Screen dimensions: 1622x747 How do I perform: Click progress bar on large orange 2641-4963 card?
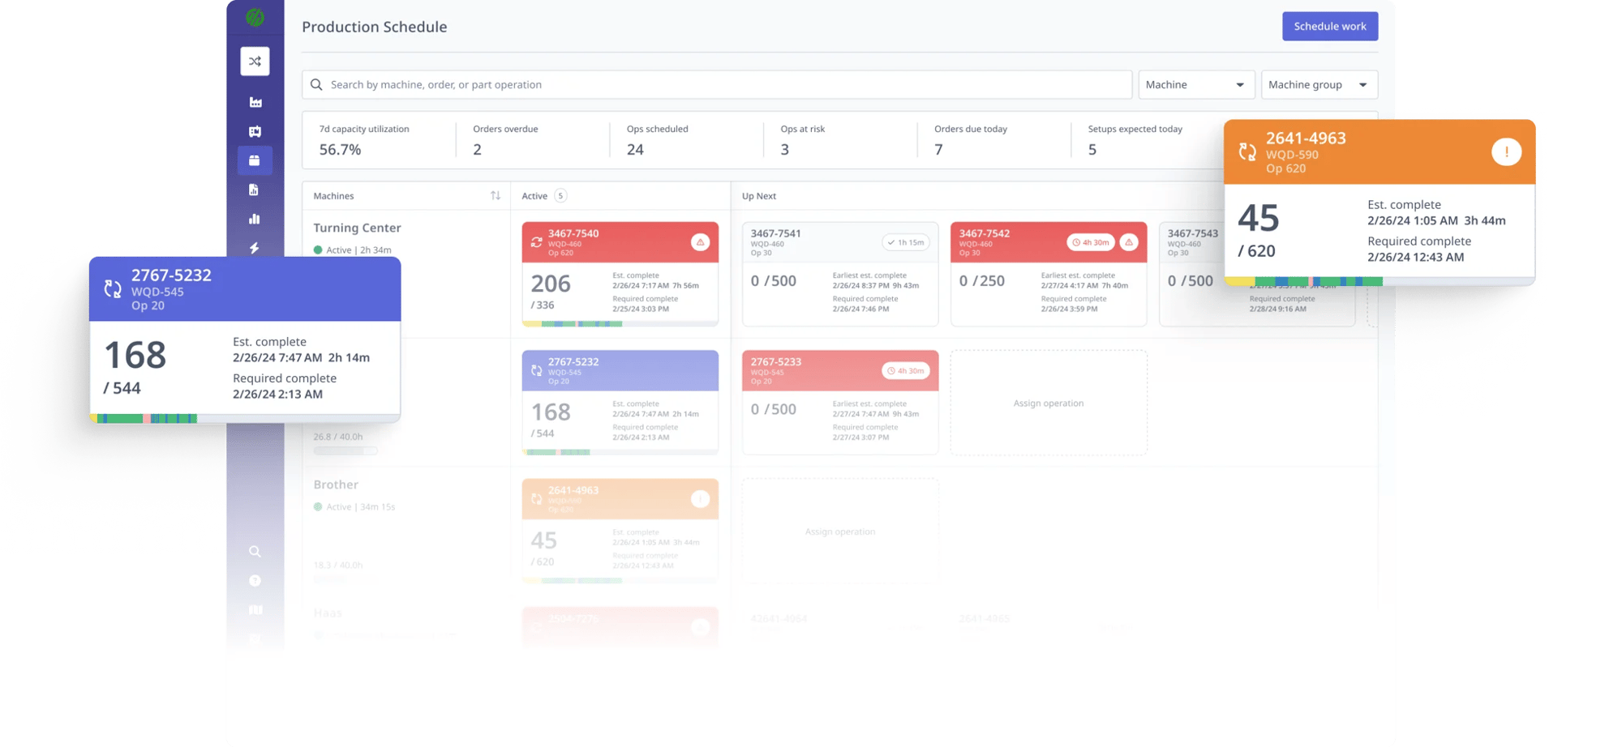pyautogui.click(x=1380, y=282)
